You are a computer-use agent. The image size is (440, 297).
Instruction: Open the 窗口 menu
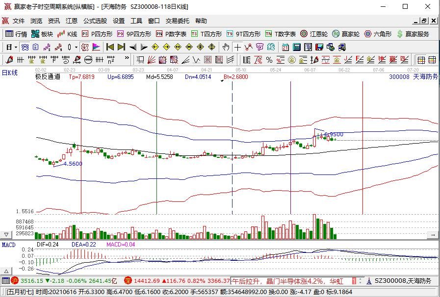click(x=154, y=21)
